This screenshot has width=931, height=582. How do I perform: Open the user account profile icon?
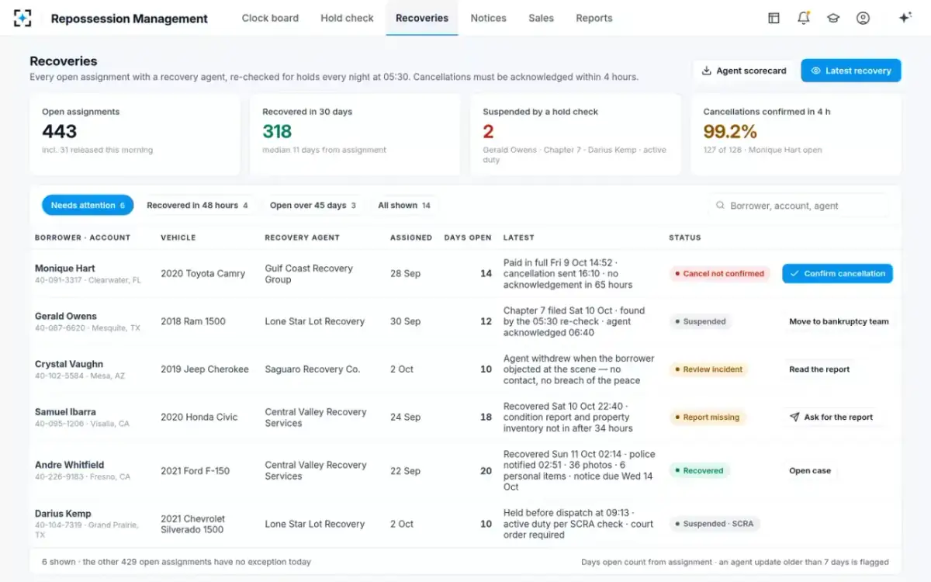coord(863,18)
